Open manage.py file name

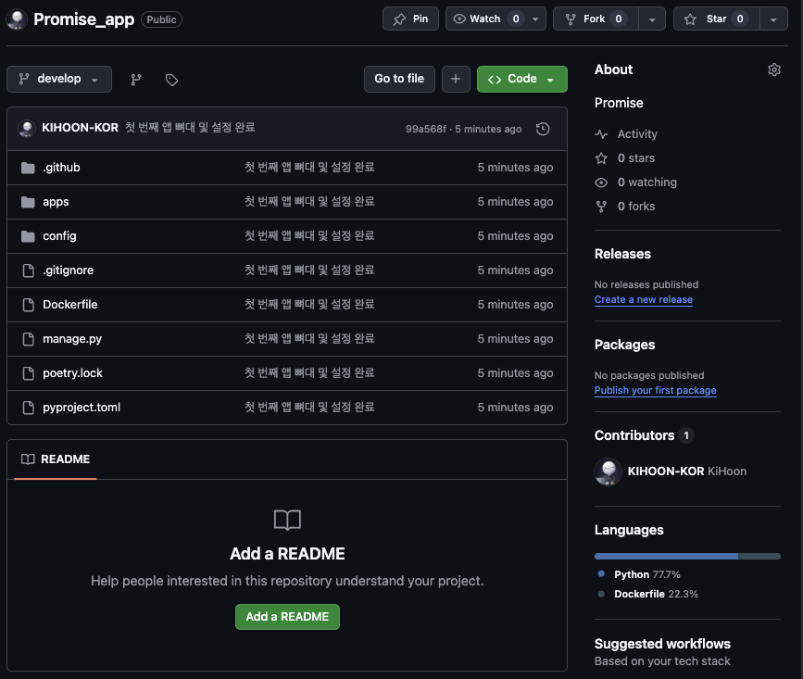72,339
